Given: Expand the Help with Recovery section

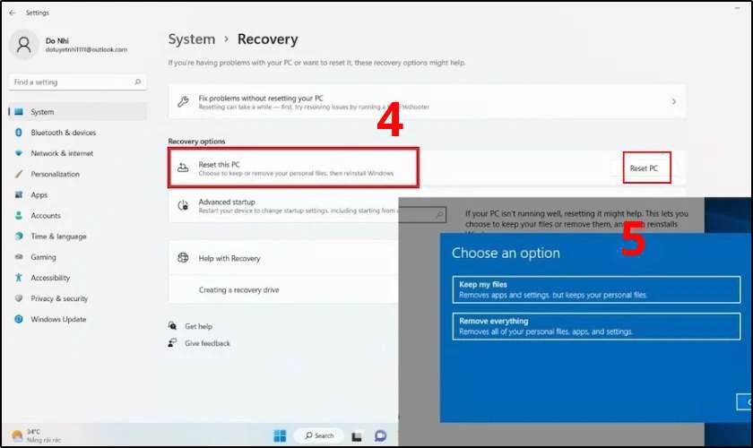Looking at the screenshot, I should (284, 258).
